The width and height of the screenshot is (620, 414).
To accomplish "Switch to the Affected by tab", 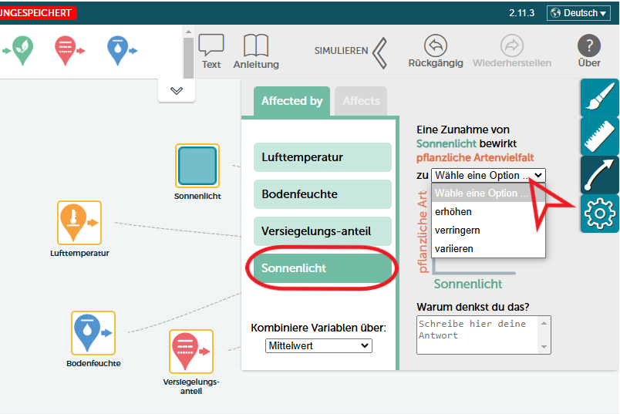I will (291, 101).
